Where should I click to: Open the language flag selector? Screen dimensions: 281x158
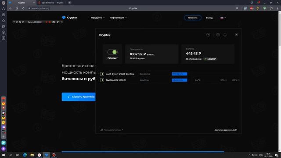pos(223,18)
